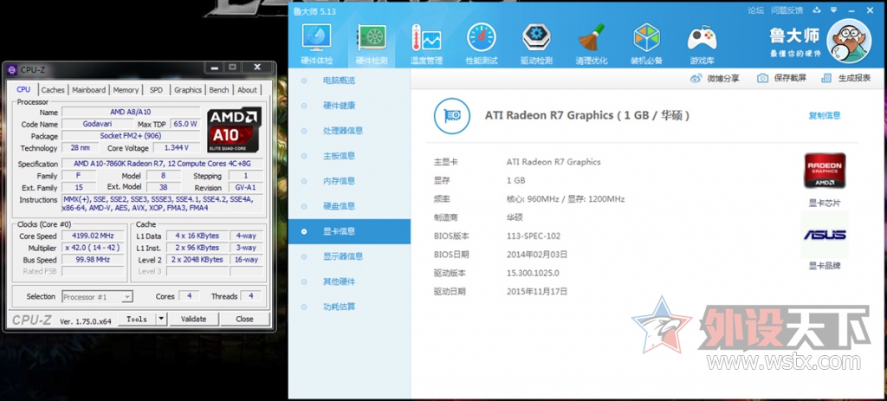Image resolution: width=887 pixels, height=401 pixels.
Task: Click driver version 15.300.1025.0
Action: coord(533,273)
